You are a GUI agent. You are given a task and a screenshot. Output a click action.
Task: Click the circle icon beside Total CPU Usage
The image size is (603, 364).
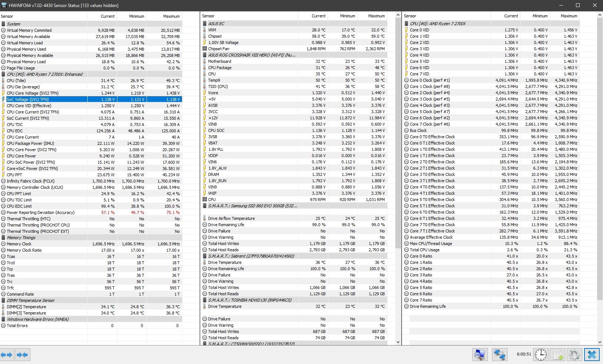406,250
